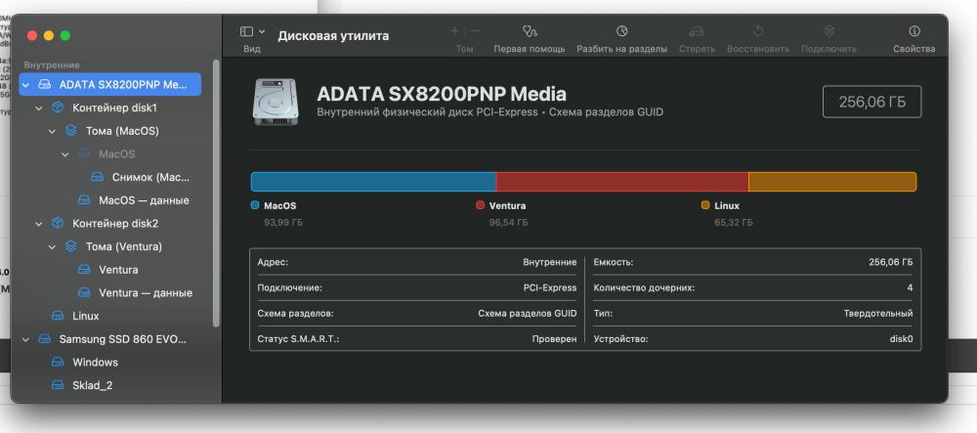Click the remove volume minus icon

coord(476,30)
